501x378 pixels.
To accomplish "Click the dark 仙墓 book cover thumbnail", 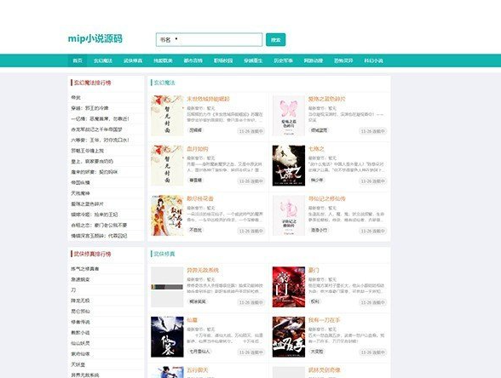I will click(167, 336).
